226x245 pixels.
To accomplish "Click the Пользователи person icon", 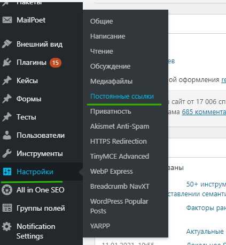I will 7,135.
